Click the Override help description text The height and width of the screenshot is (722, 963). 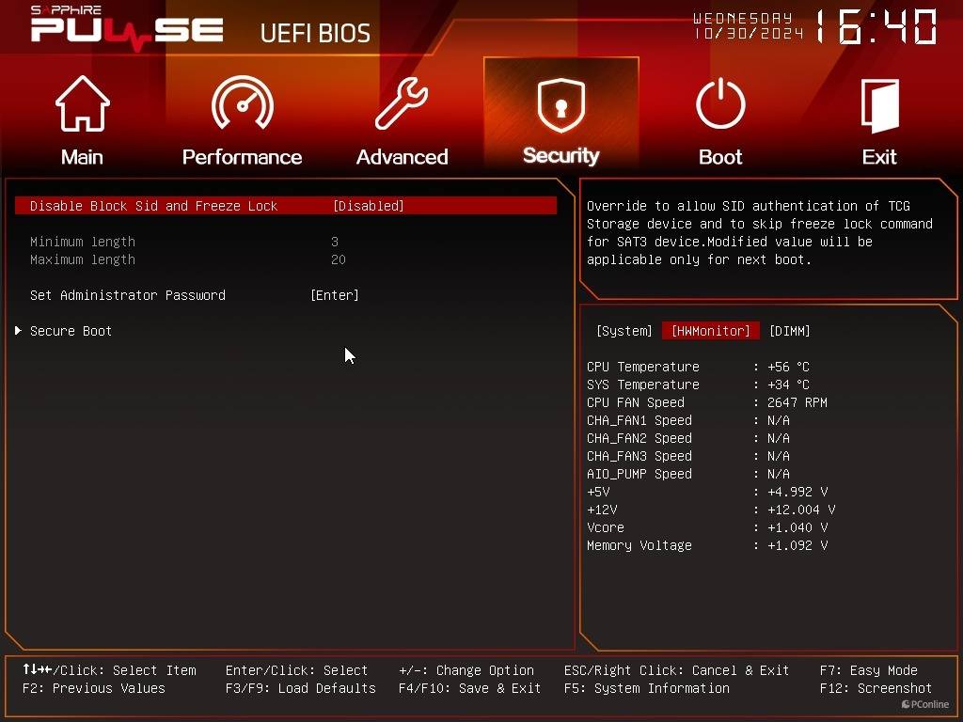coord(760,233)
